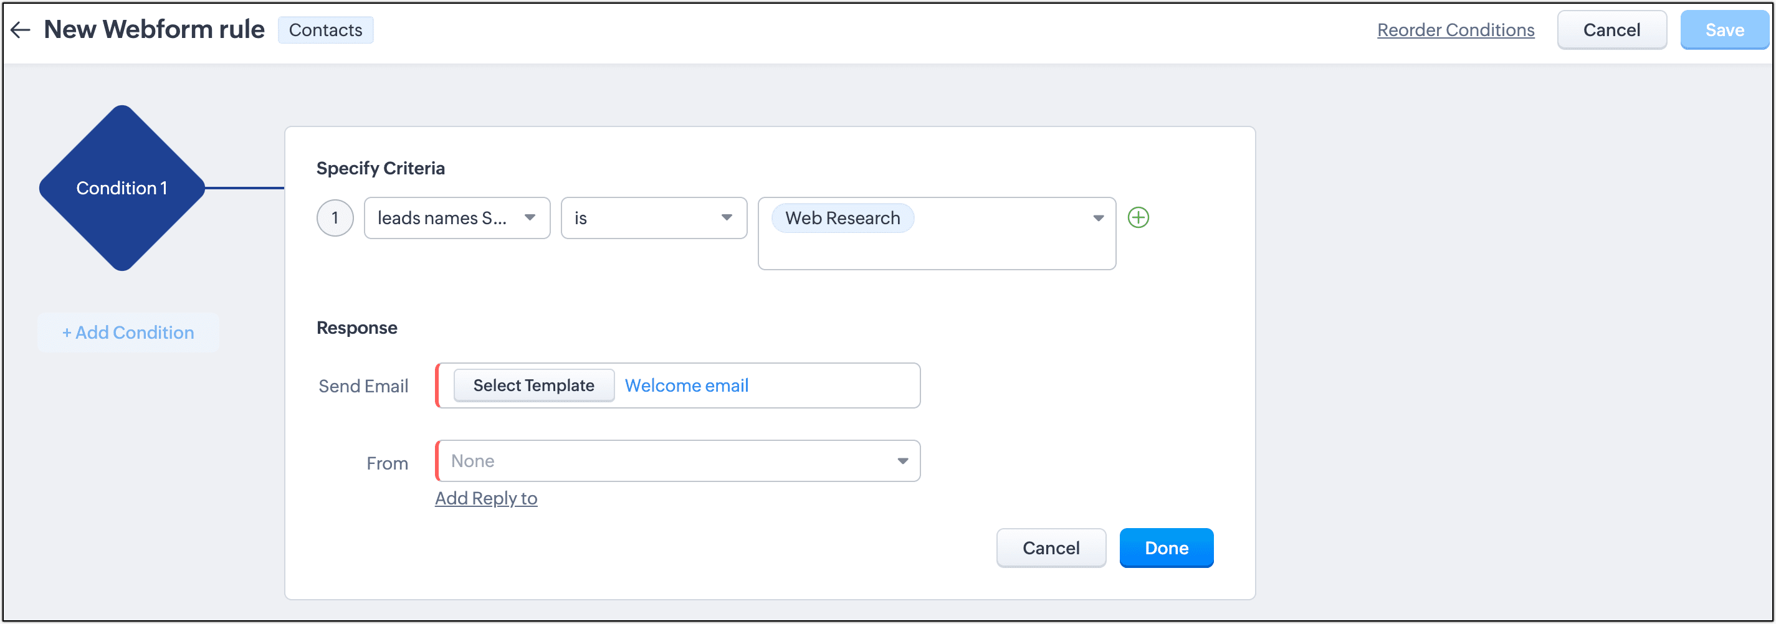Click Add Condition button

point(128,333)
